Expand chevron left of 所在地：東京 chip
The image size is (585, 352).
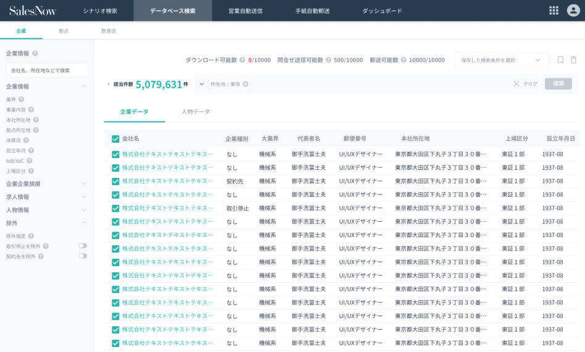point(201,84)
